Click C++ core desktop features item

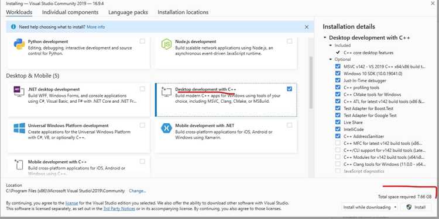point(368,53)
